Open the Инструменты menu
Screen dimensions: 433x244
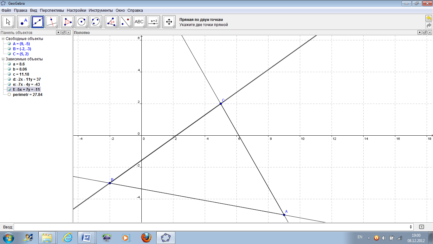point(101,10)
